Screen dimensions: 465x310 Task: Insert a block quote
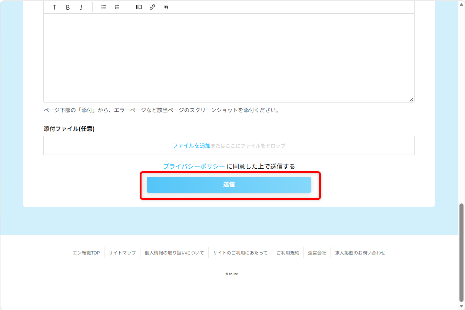[166, 7]
